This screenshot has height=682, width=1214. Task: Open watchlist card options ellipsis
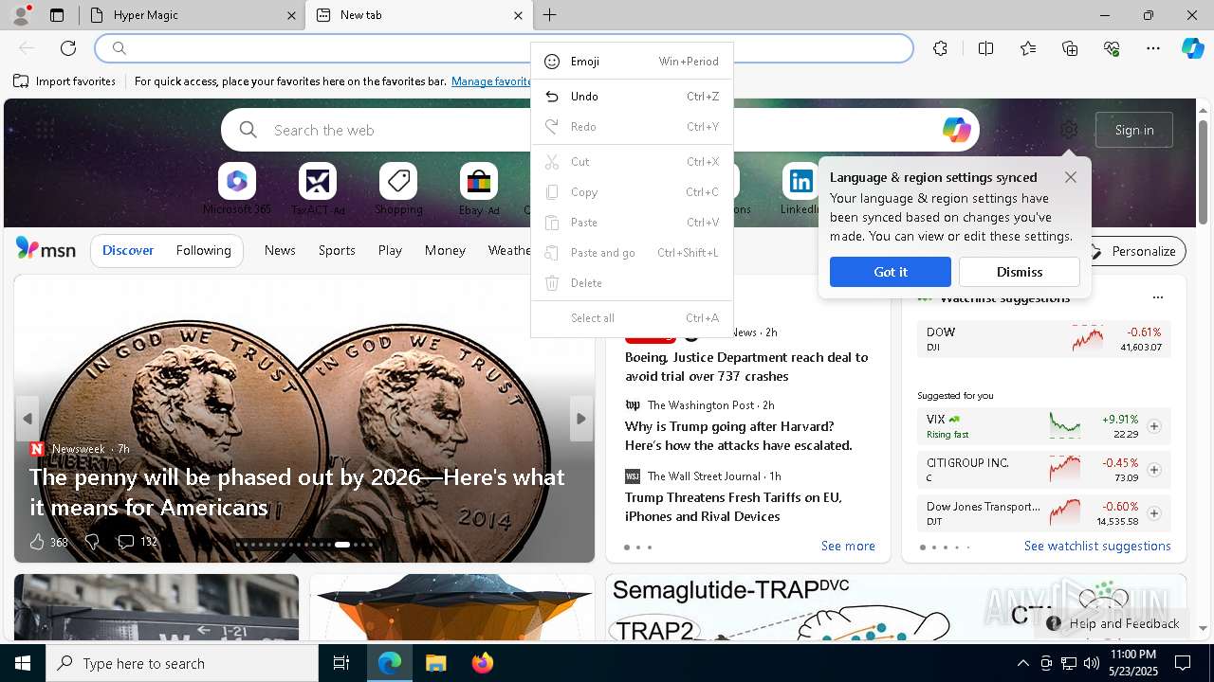[1157, 297]
